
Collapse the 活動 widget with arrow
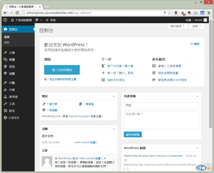114,129
